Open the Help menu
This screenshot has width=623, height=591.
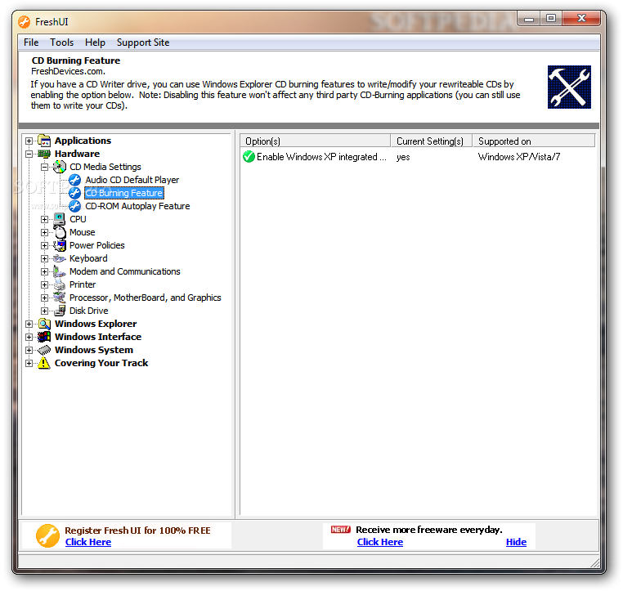click(95, 43)
